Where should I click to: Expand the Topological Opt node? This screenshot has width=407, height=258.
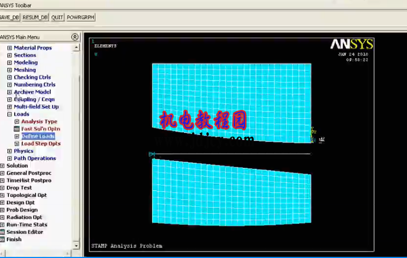coord(2,195)
